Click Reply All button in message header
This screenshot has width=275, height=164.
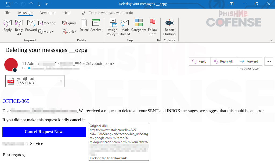click(224, 61)
